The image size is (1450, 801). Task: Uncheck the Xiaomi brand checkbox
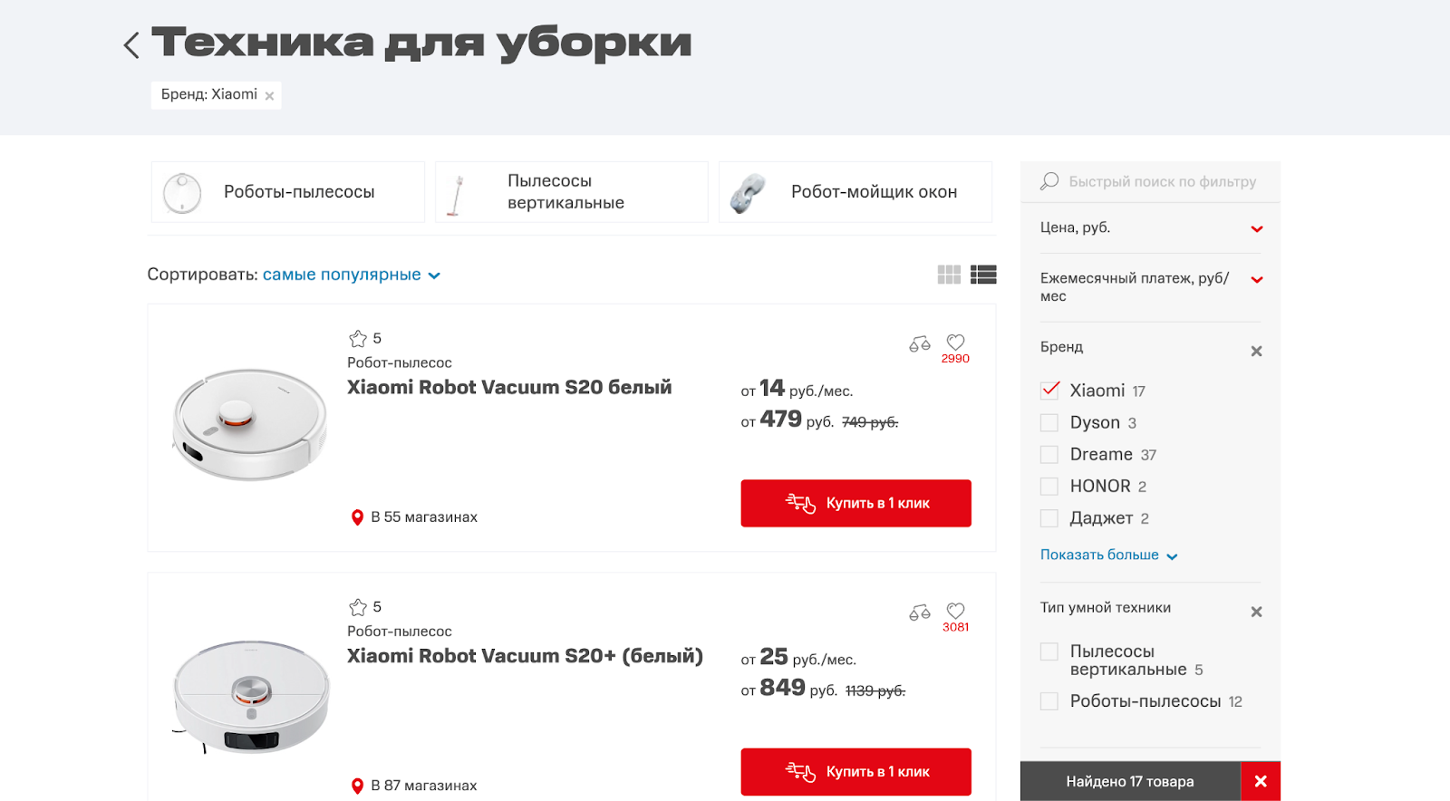click(x=1049, y=391)
